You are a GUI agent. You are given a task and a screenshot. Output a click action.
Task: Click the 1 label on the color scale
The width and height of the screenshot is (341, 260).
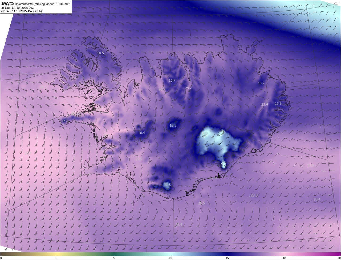[57, 258]
